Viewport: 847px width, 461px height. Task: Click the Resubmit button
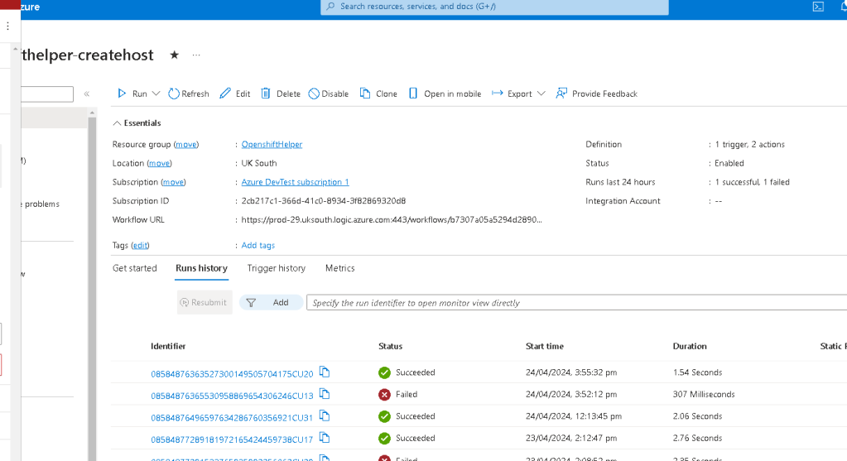click(x=205, y=302)
